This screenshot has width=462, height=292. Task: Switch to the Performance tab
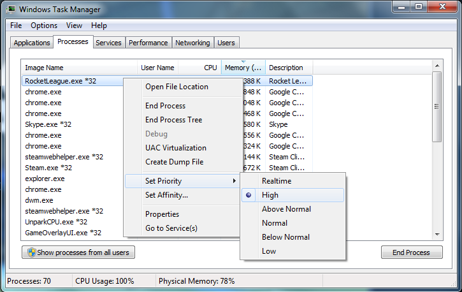click(x=148, y=43)
